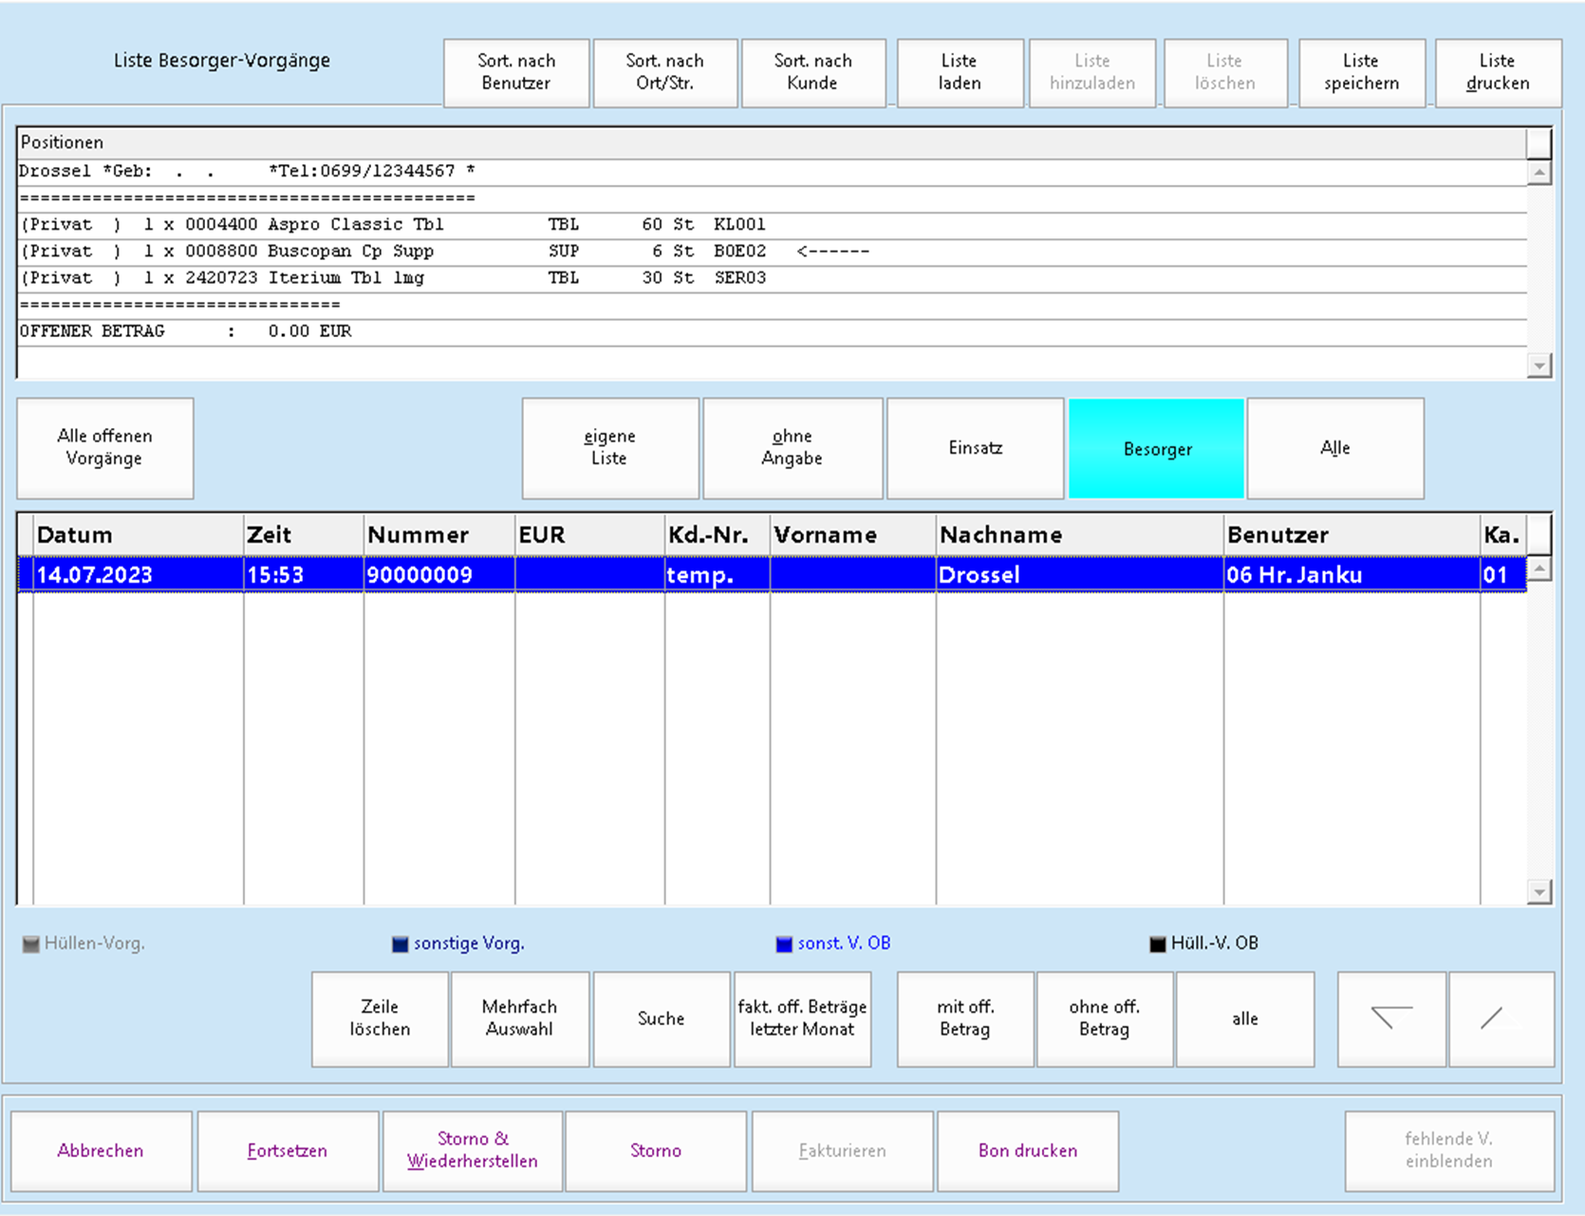
Task: Click the lowercase alle filter button
Action: point(1245,1019)
